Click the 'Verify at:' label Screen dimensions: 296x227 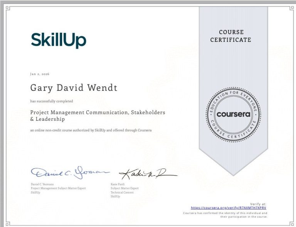(x=258, y=204)
